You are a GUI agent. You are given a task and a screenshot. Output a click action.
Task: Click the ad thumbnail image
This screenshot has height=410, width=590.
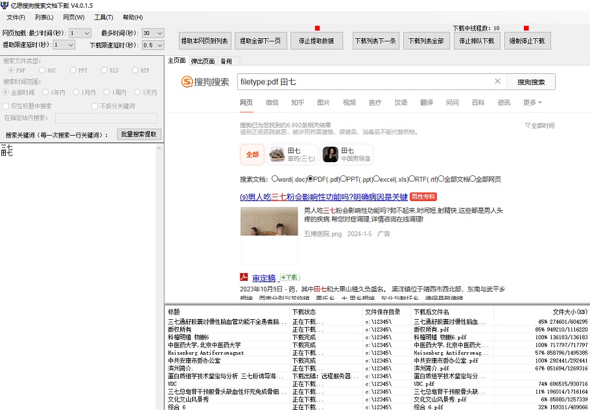click(269, 221)
